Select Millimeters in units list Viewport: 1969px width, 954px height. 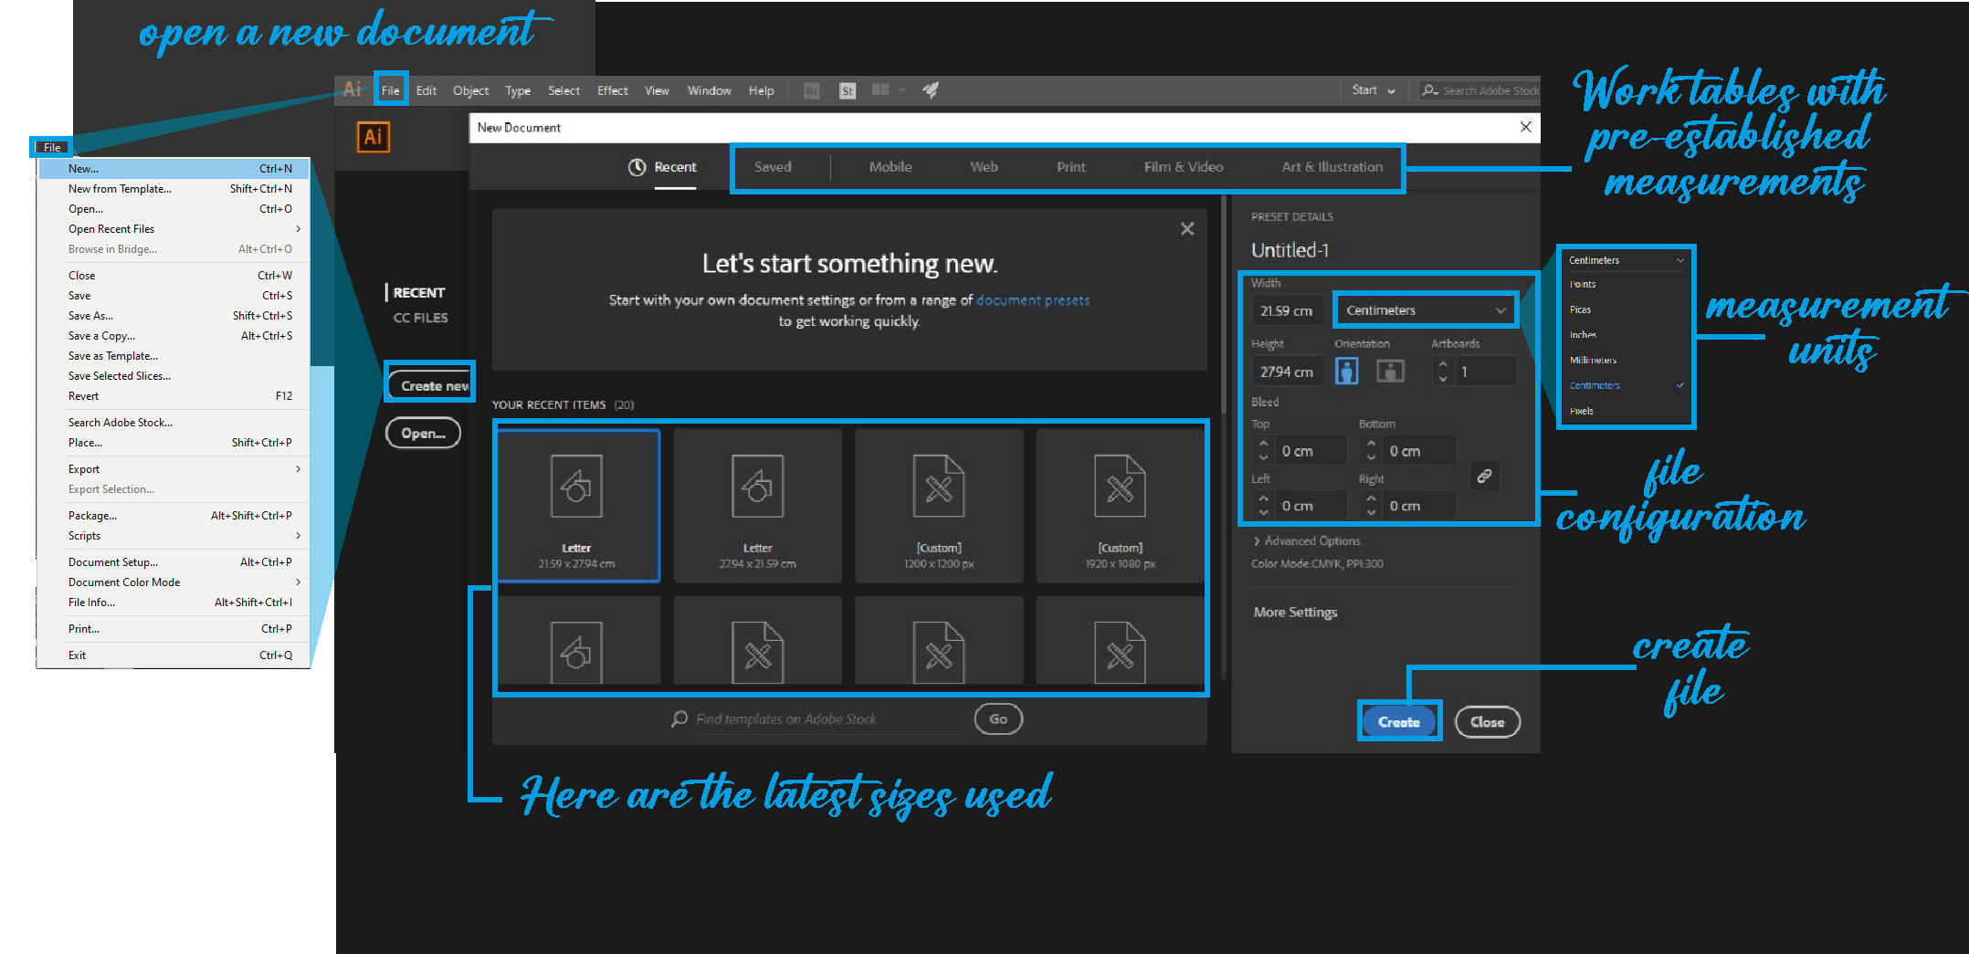click(x=1593, y=361)
